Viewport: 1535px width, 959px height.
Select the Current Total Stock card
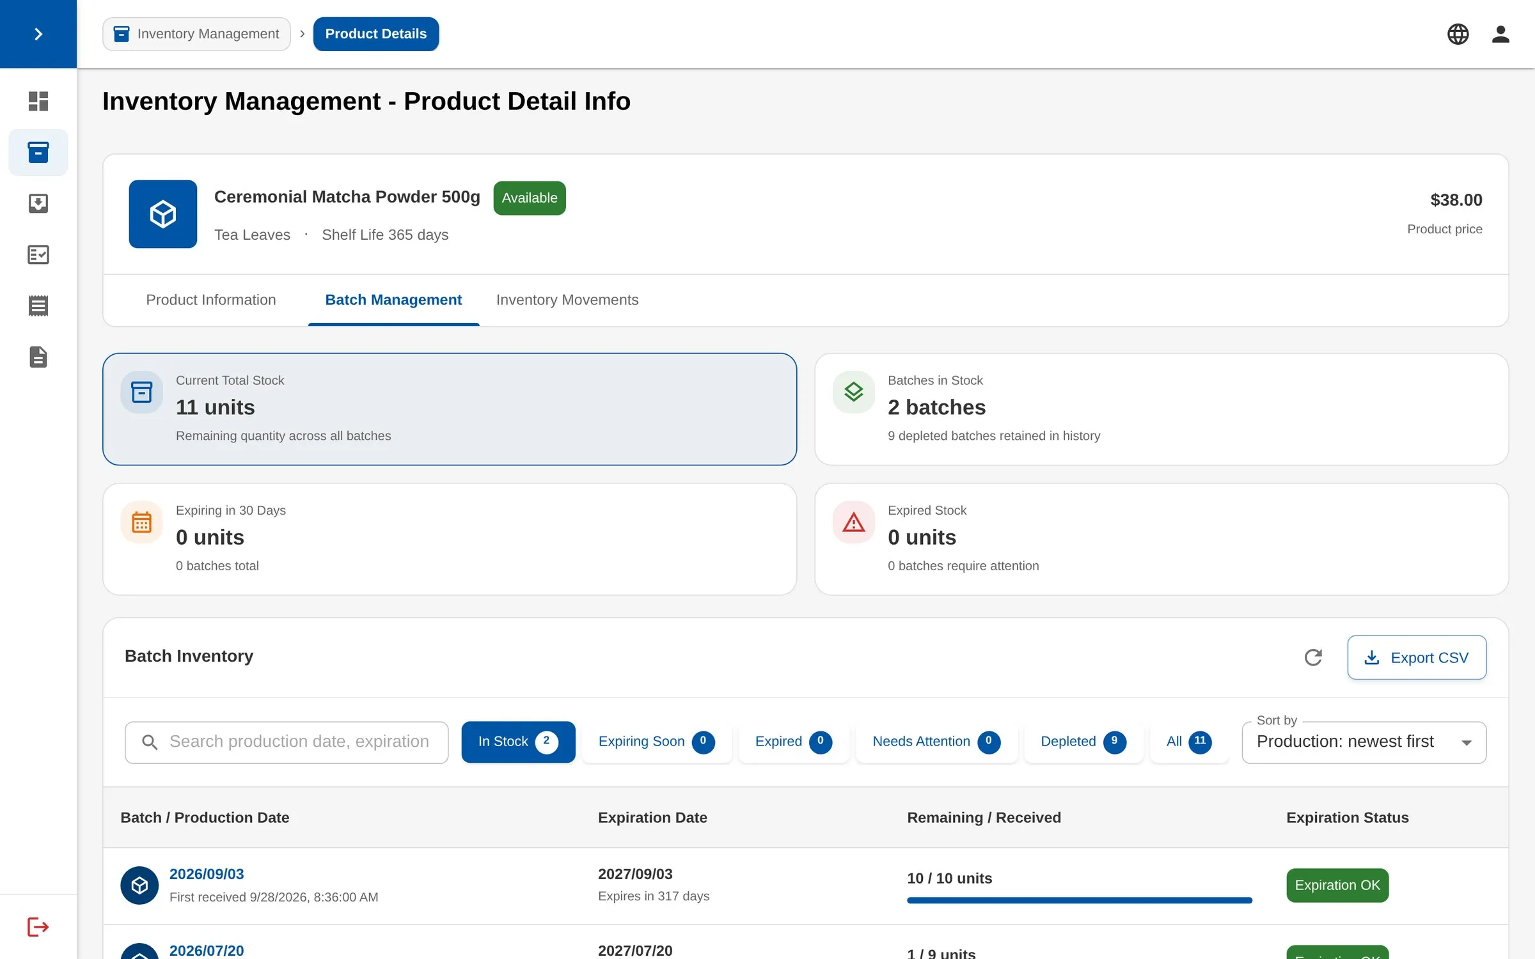(x=450, y=409)
